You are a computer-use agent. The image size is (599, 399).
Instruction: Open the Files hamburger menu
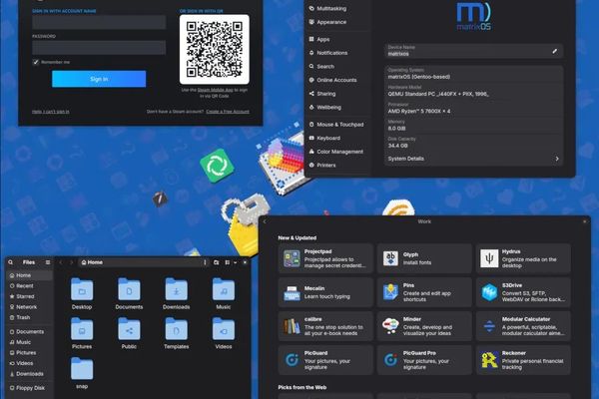coord(48,262)
